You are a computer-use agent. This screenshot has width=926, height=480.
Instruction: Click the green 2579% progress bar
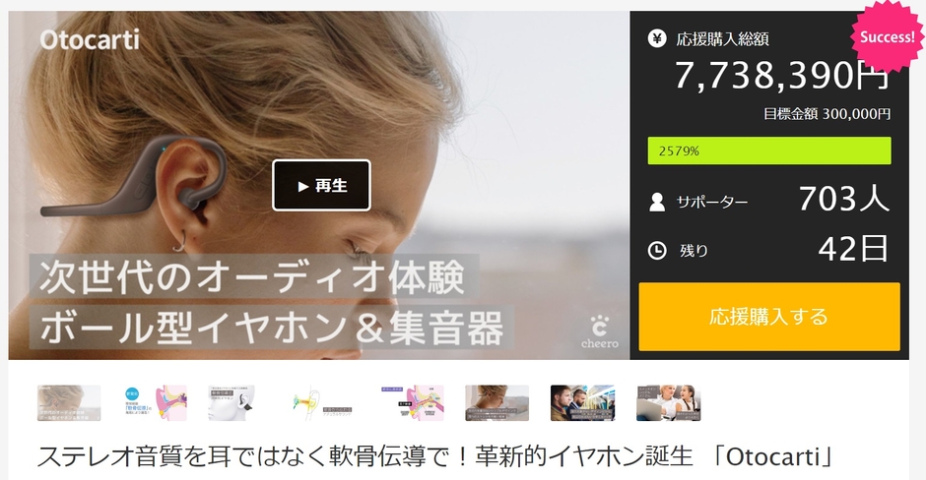pos(769,150)
